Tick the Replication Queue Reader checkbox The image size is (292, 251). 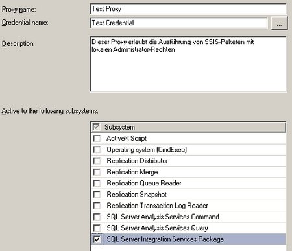97,184
